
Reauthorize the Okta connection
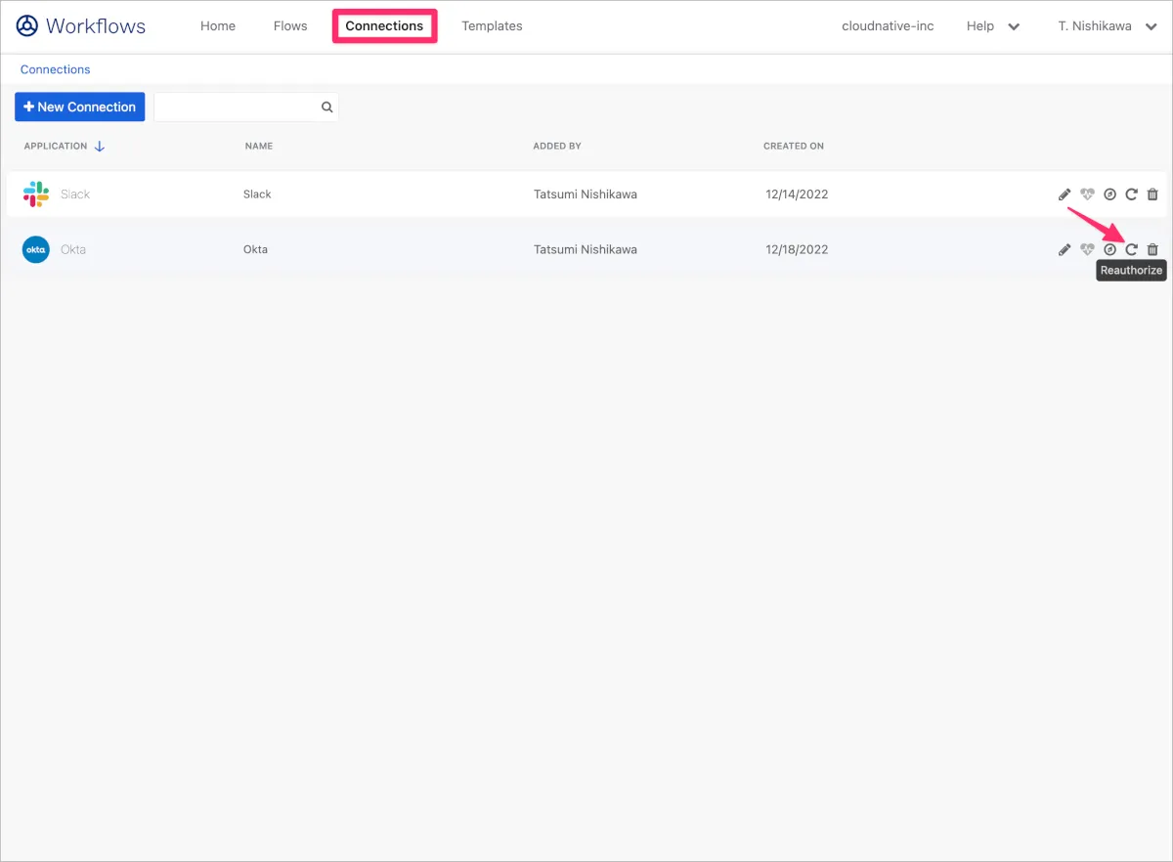(1131, 249)
